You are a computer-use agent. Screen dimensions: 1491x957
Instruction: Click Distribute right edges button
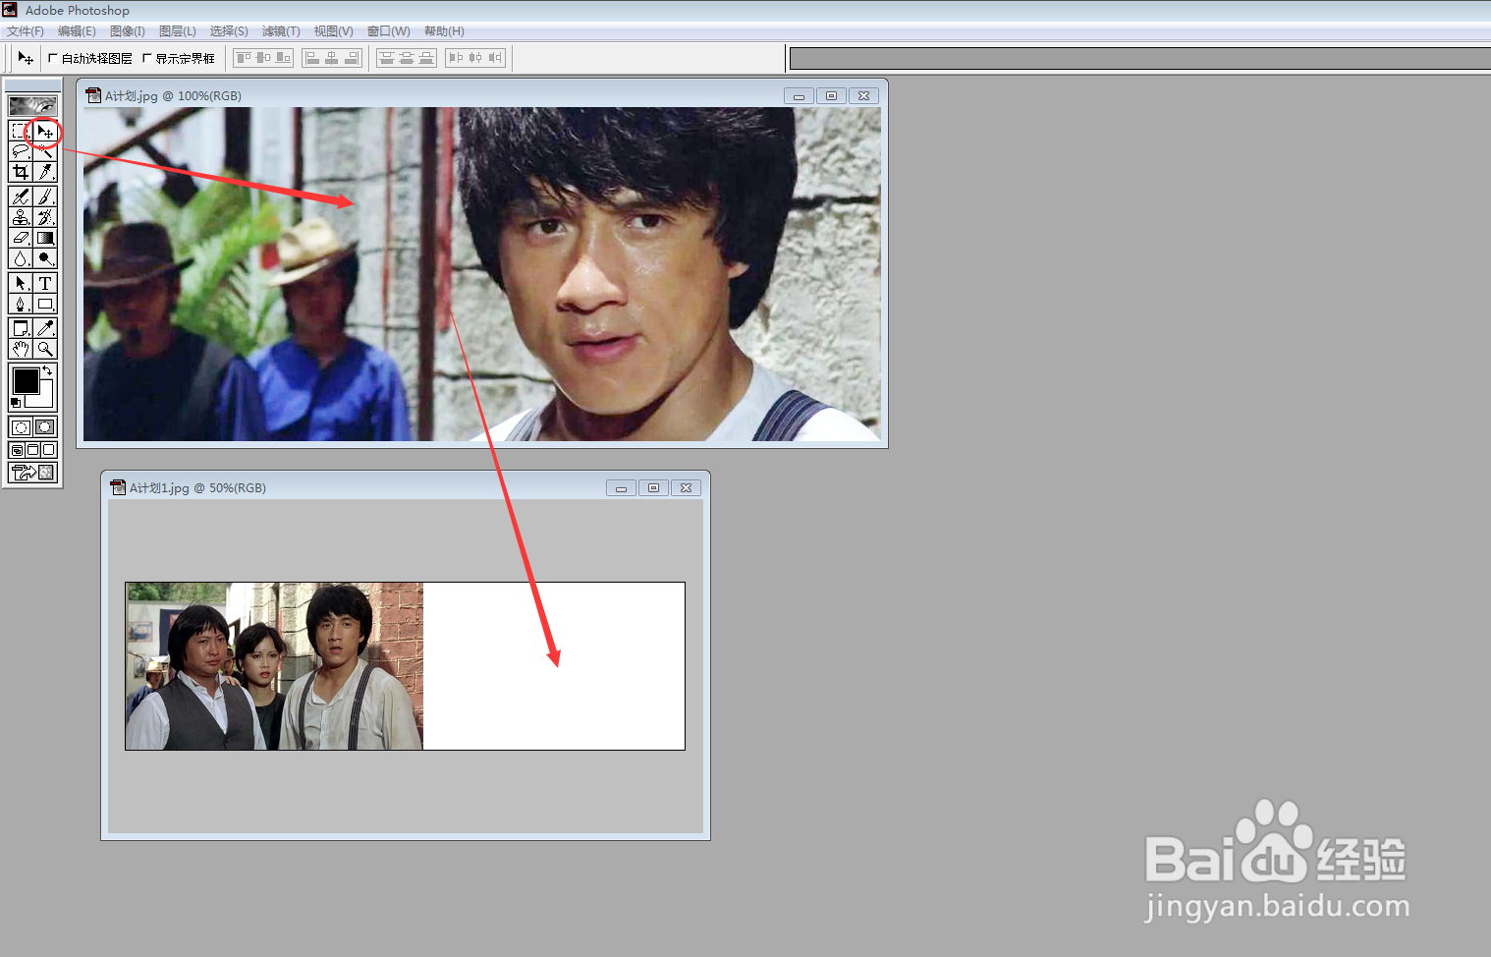tap(495, 58)
